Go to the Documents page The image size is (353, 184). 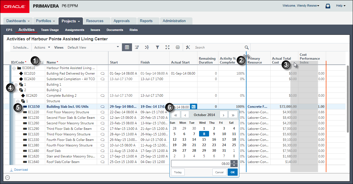tap(115, 30)
